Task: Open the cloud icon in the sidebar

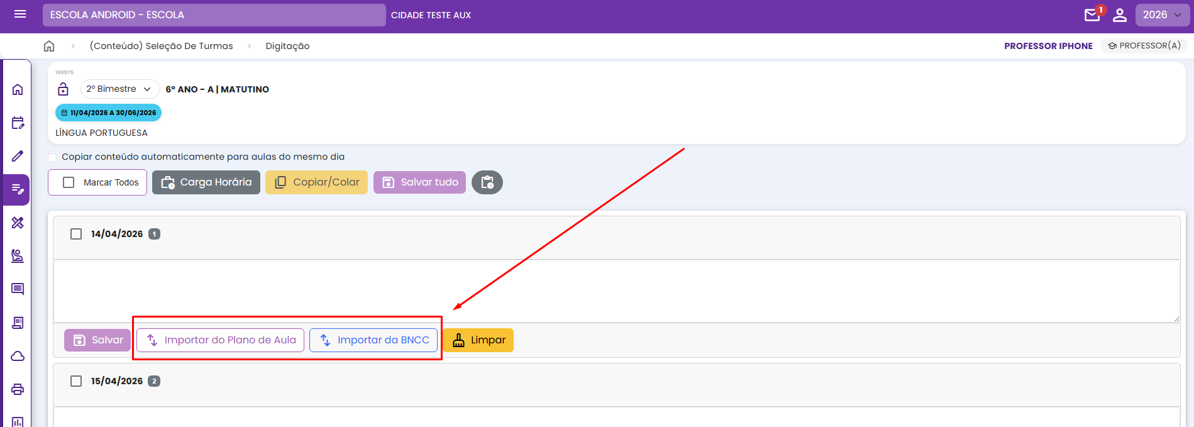Action: tap(18, 356)
